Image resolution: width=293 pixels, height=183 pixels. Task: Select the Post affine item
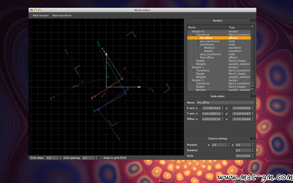tap(207, 58)
